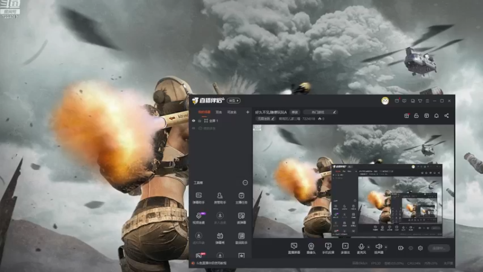This screenshot has height=272, width=483.
Task: Expand the speaker options arrow
Action: 386,247
